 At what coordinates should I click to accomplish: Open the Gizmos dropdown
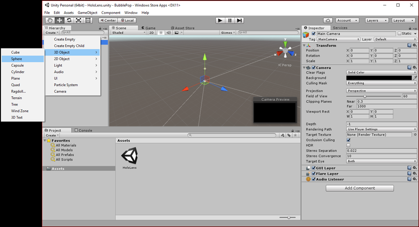pyautogui.click(x=228, y=33)
